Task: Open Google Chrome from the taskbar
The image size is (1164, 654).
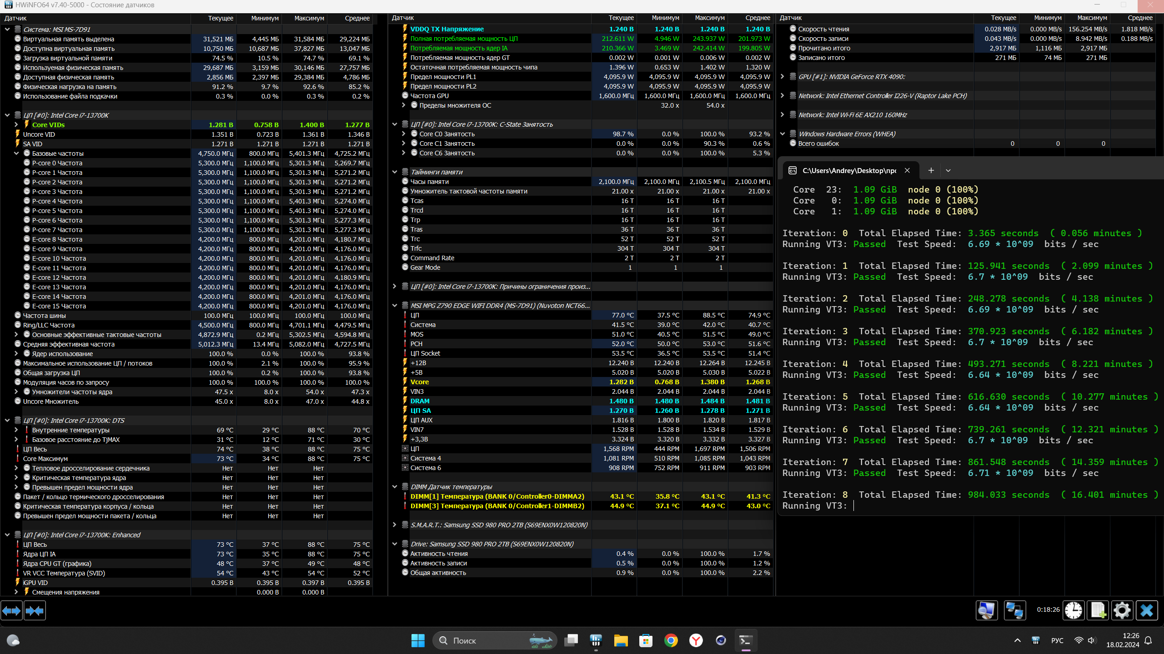Action: click(671, 640)
